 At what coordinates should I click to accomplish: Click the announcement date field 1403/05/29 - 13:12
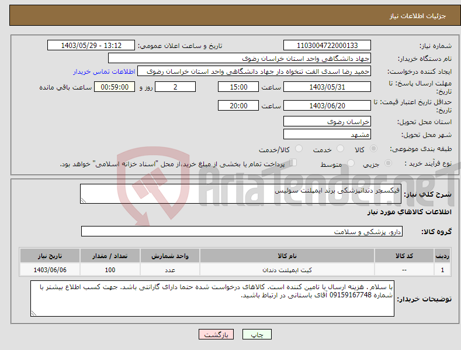pos(91,46)
